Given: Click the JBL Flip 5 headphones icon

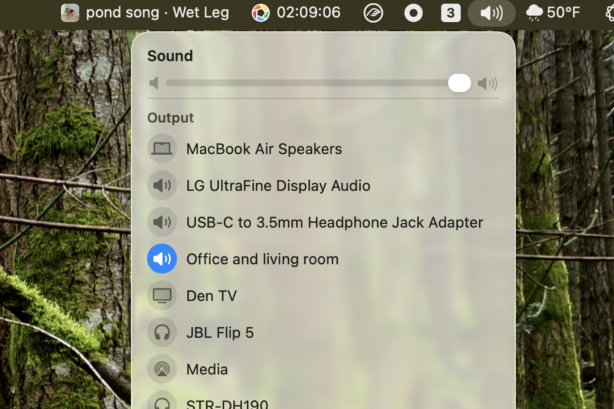Looking at the screenshot, I should coord(162,332).
